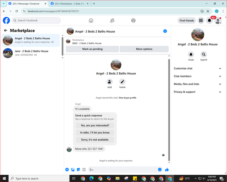Open taskbar clock showing 9:06 PM
This screenshot has height=182, width=227.
tap(212, 178)
